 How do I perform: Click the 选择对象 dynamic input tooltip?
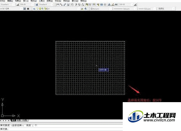coord(104,70)
